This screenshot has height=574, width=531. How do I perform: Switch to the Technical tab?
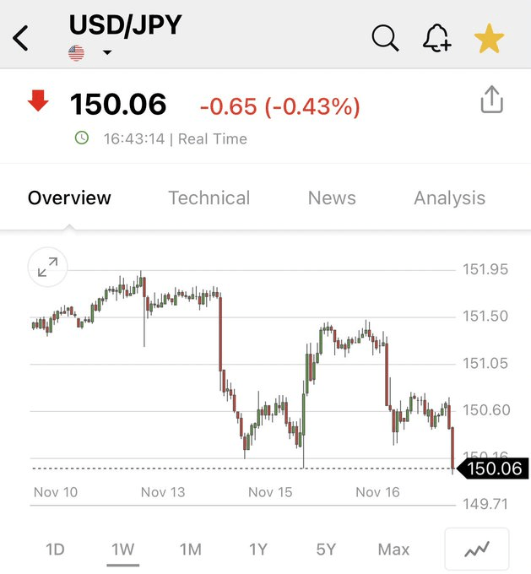[209, 198]
